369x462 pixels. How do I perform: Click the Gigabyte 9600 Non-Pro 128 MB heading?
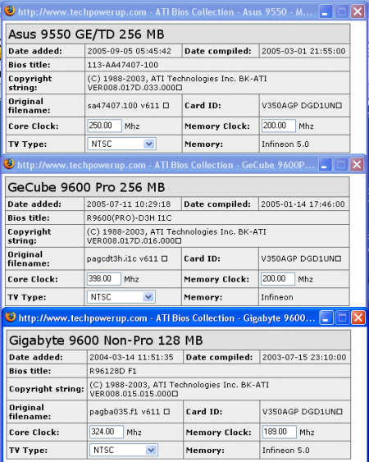[x=106, y=341]
